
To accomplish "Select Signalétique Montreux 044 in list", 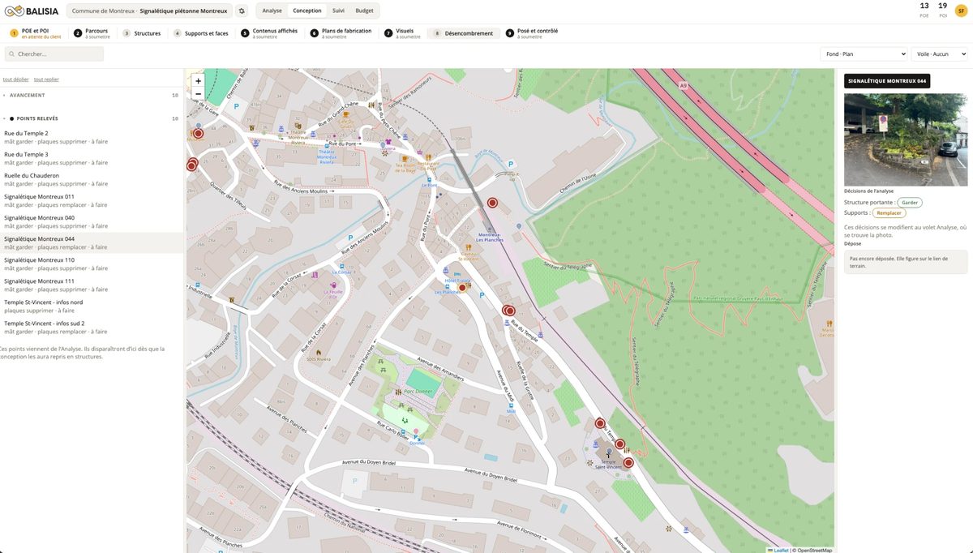I will [92, 242].
